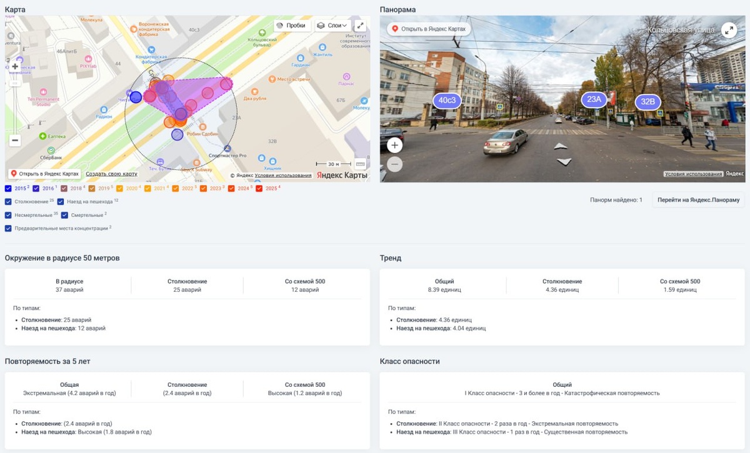Click the 40с3 building label in panorama
Image resolution: width=750 pixels, height=453 pixels.
point(447,100)
